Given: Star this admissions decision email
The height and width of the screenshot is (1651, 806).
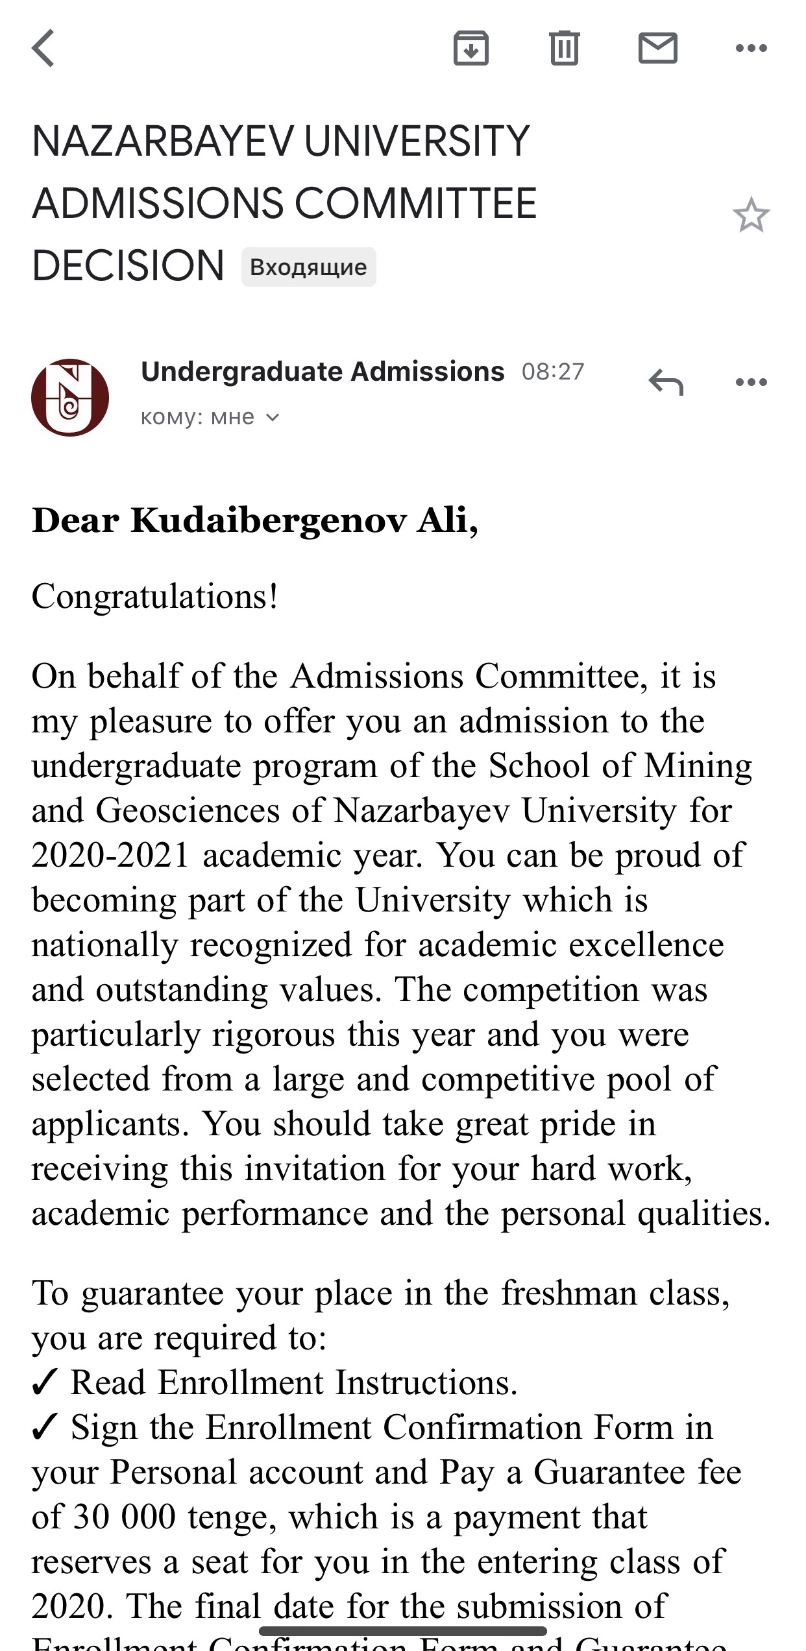Looking at the screenshot, I should point(751,215).
